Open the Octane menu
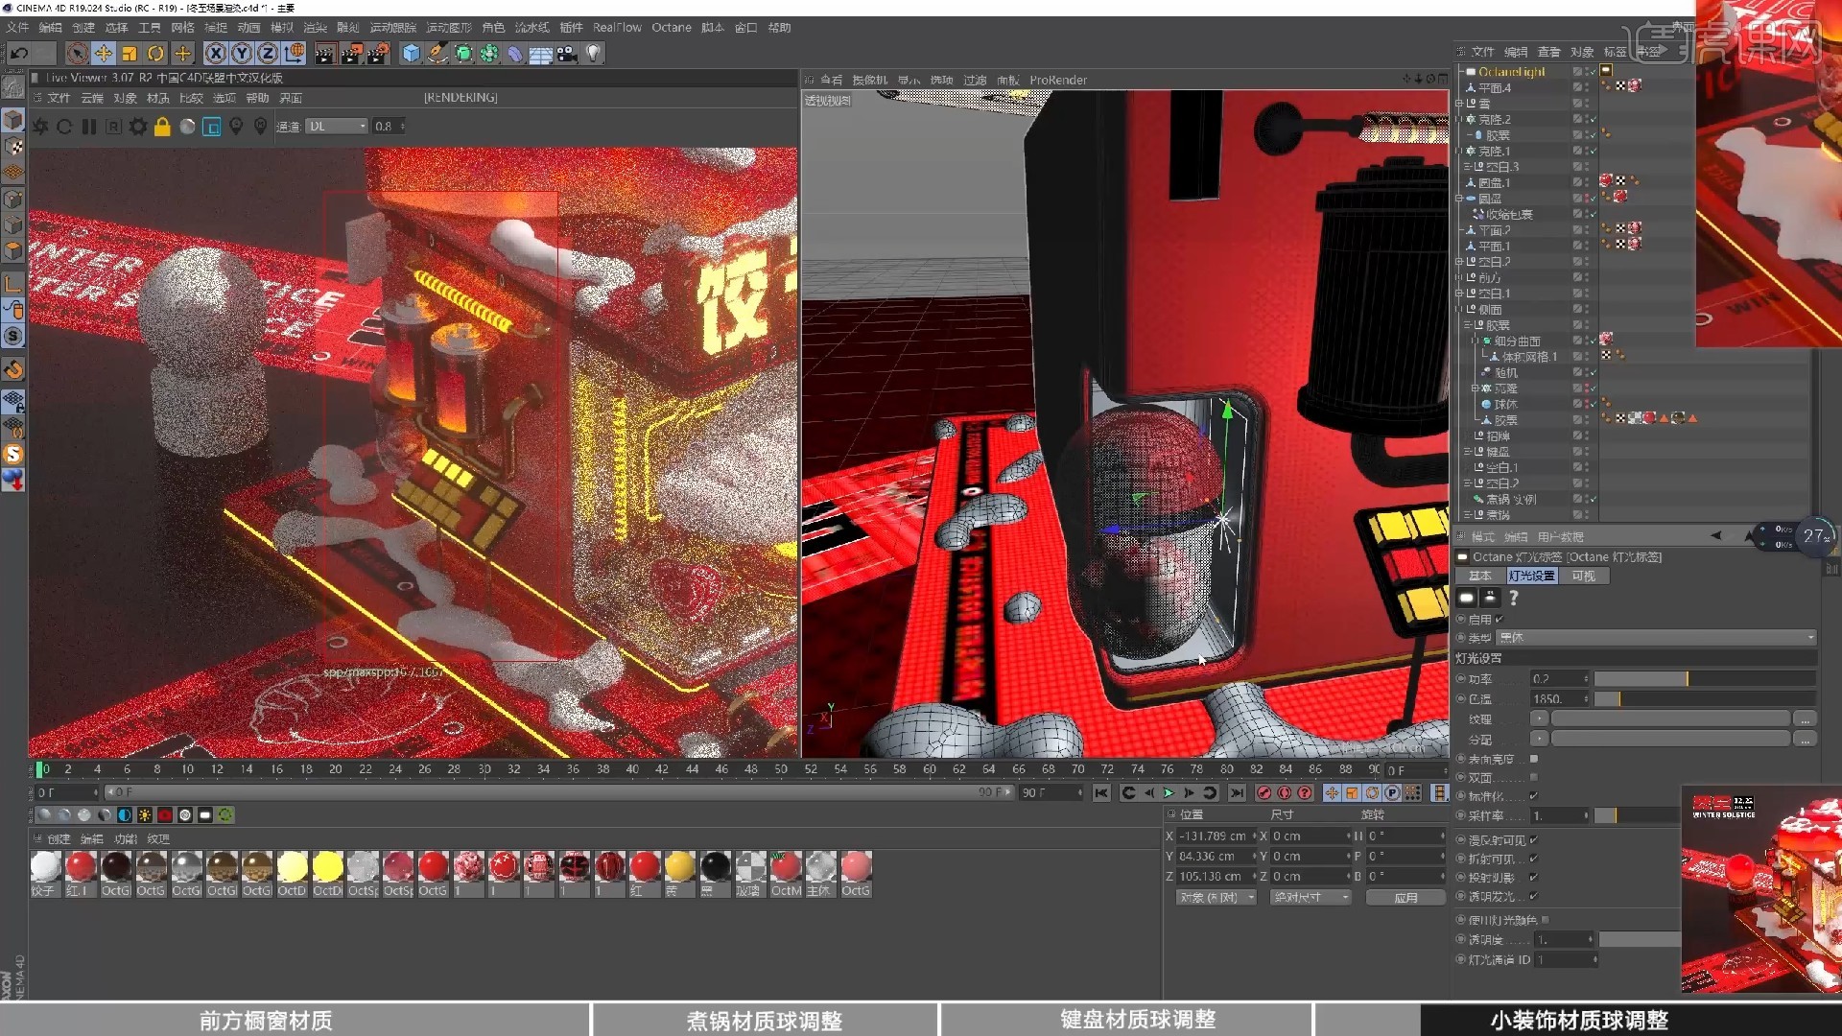 tap(672, 28)
